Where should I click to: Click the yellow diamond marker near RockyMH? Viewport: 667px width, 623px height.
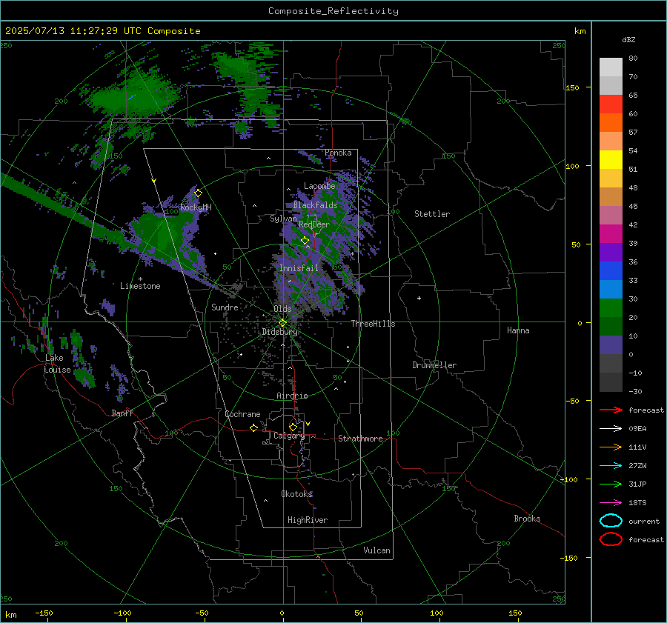(x=198, y=193)
